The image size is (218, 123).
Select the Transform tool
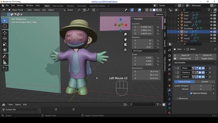[x=5, y=50]
